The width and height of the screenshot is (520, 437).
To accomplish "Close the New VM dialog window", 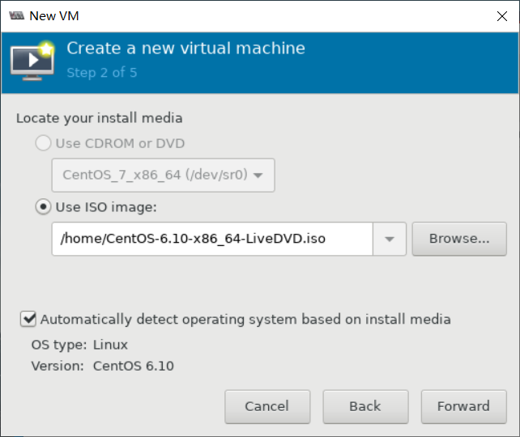I will 501,16.
